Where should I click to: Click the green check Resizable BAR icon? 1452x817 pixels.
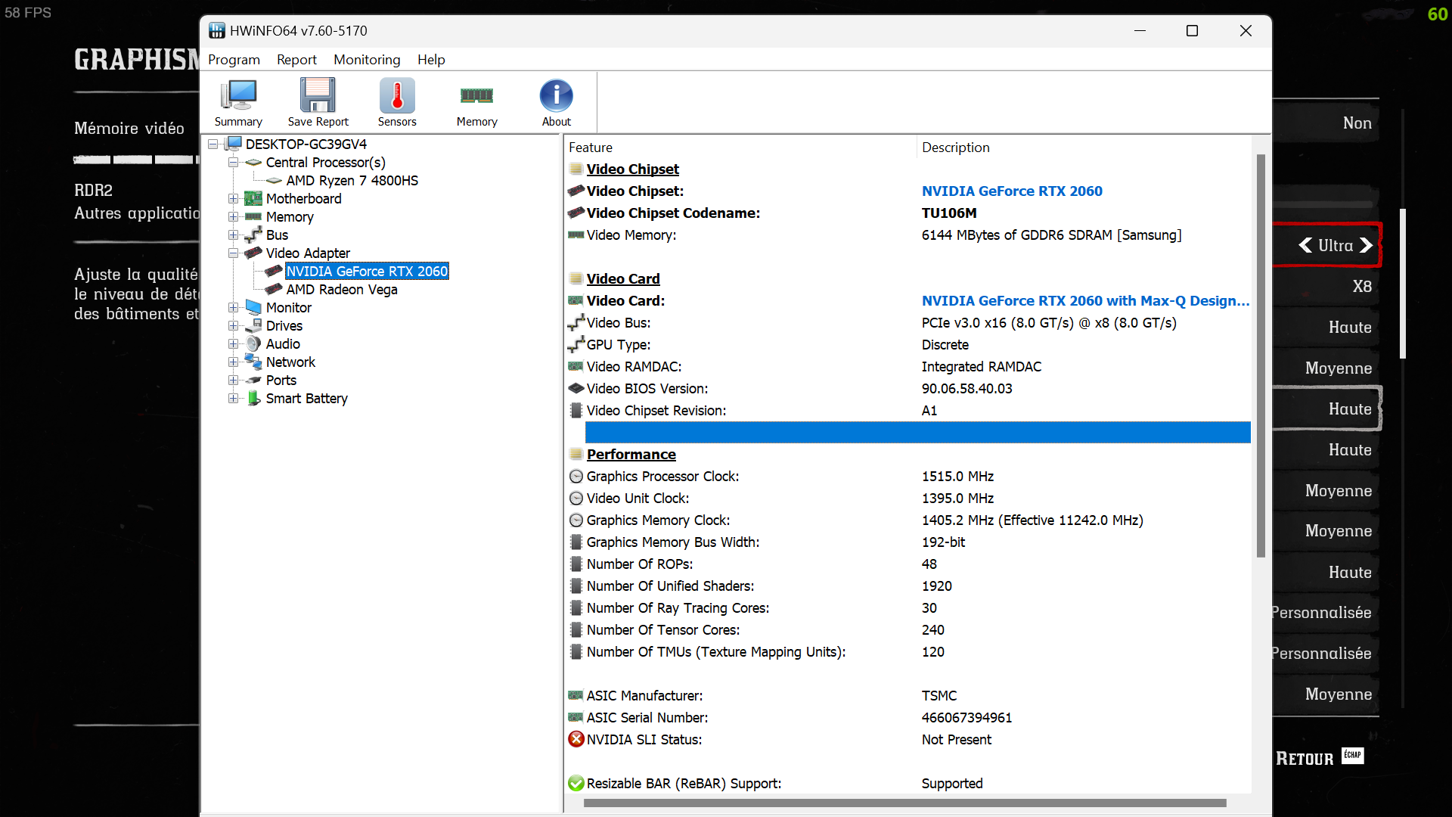pyautogui.click(x=576, y=783)
